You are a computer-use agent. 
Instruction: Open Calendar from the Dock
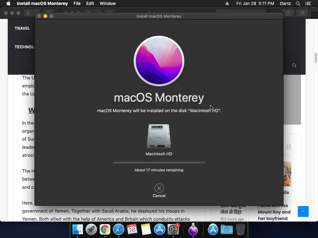pos(132,230)
